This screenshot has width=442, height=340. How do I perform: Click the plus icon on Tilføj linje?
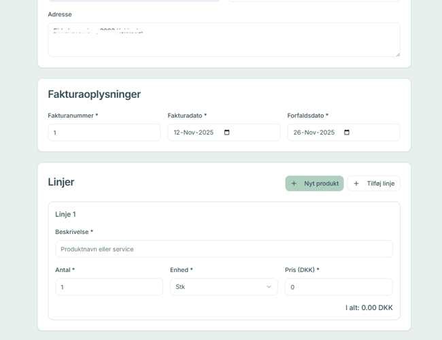click(x=356, y=184)
